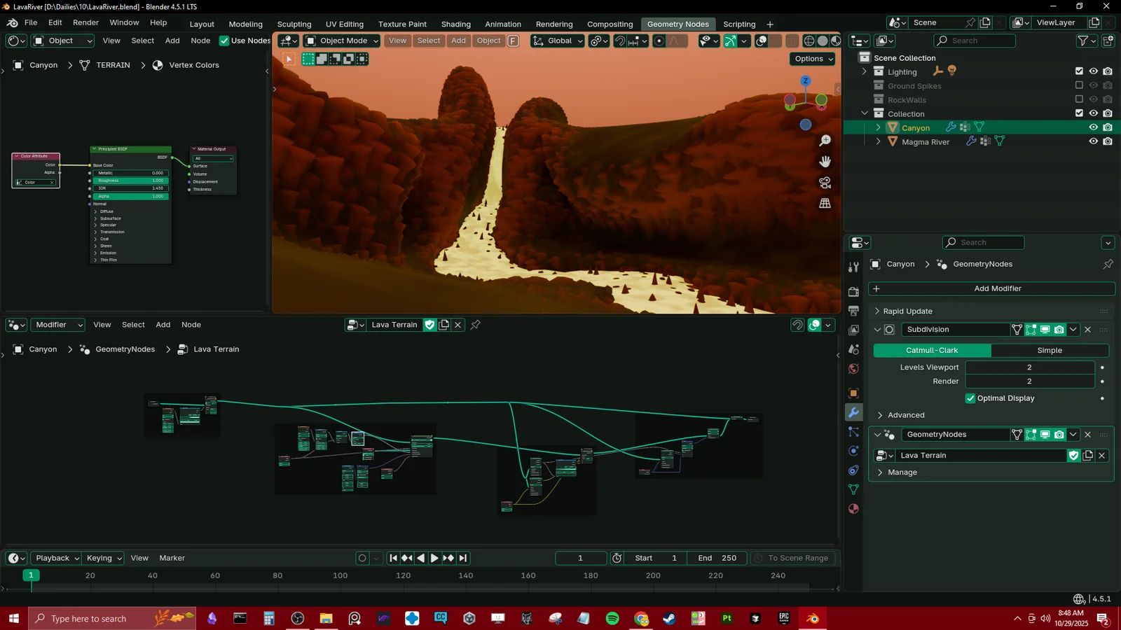Screen dimensions: 1121x630
Task: Click the camera view icon in the viewport sidebar
Action: [825, 183]
